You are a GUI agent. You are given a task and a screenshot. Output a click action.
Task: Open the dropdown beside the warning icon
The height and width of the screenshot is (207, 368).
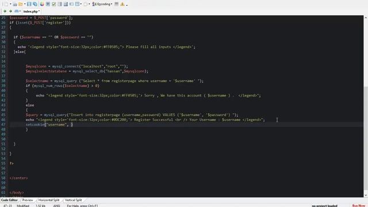[126, 5]
